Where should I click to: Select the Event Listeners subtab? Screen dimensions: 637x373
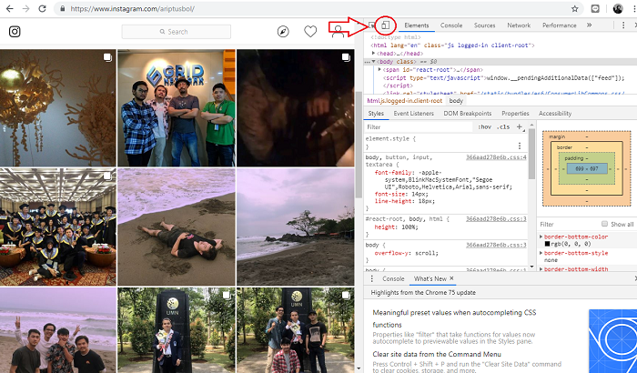tap(413, 114)
